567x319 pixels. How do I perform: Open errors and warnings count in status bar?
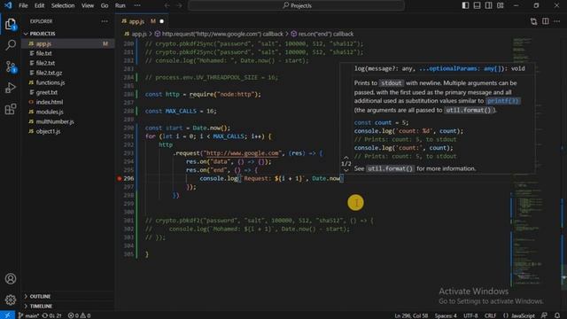(x=79, y=315)
